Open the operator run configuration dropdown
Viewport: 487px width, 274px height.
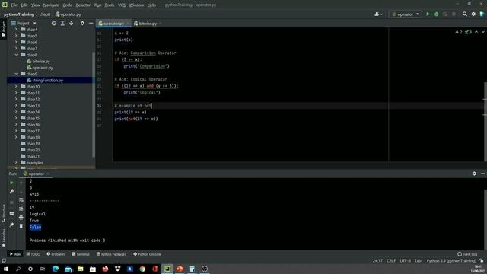[406, 14]
